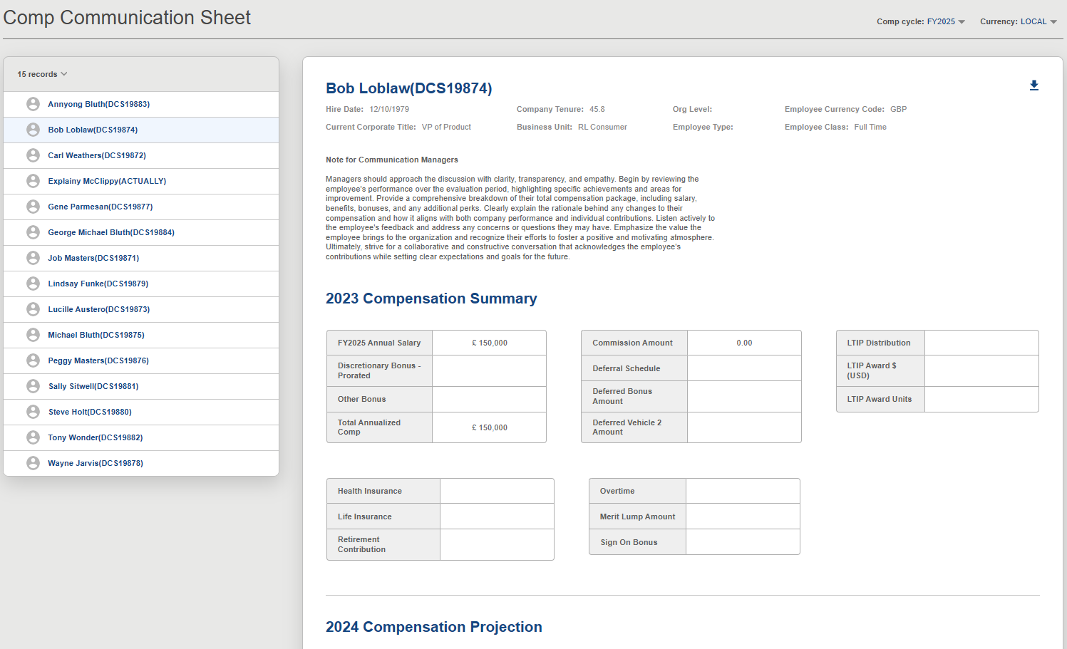
Task: Select Job Masters in the list
Action: [93, 257]
